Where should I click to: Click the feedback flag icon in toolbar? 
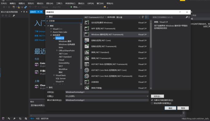click(105, 7)
